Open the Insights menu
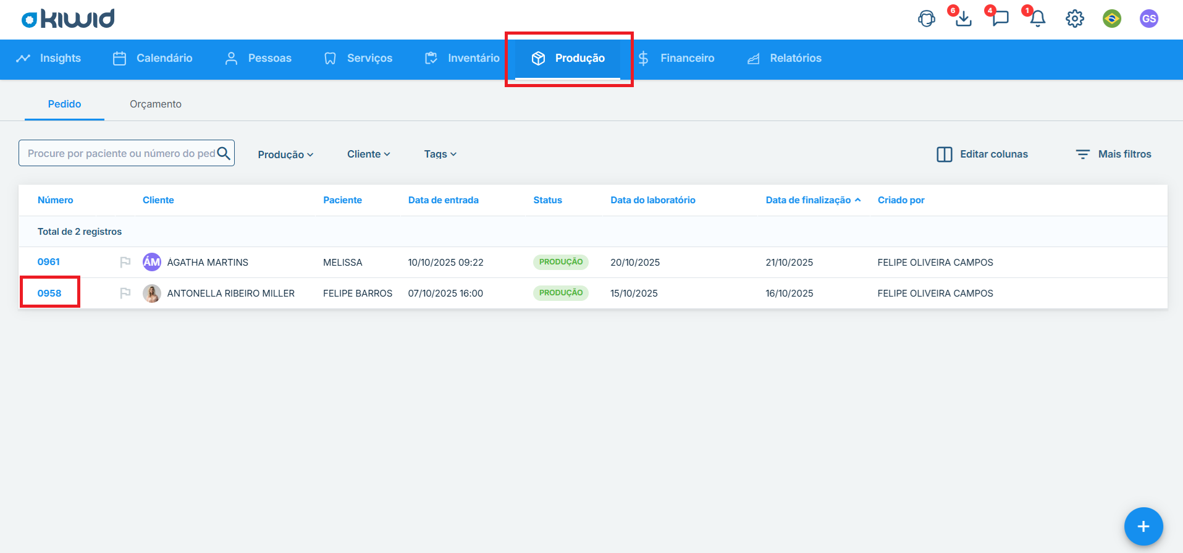Screen dimensions: 1183x553 coord(49,58)
